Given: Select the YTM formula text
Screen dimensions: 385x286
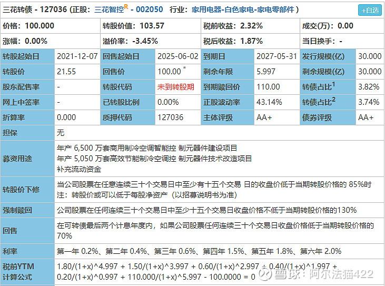Looking at the screenshot, I should coord(197,272).
